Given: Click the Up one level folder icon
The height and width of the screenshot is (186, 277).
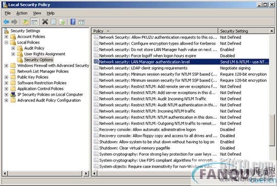Looking at the screenshot, I should [26, 22].
